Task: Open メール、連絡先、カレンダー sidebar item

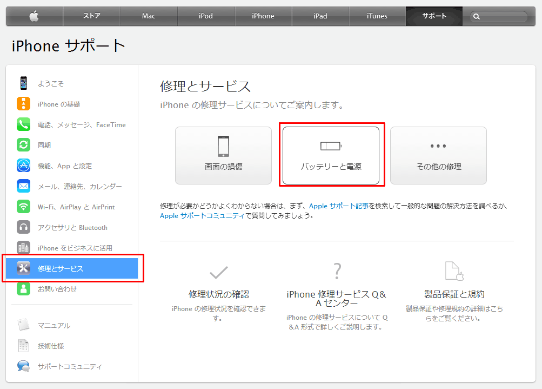Action: pos(80,187)
